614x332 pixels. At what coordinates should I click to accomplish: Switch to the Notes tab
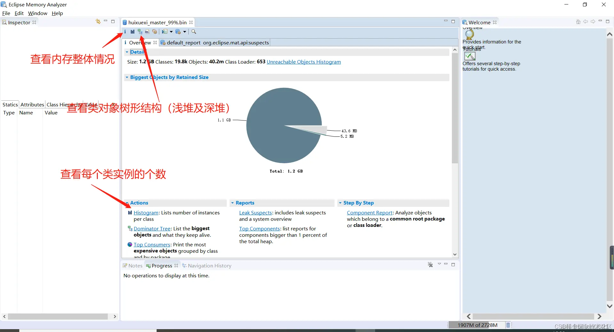[132, 266]
